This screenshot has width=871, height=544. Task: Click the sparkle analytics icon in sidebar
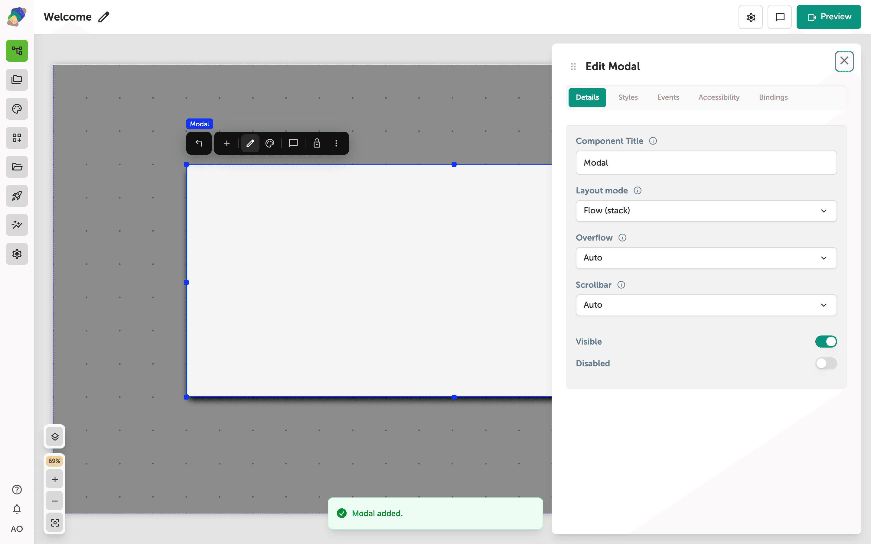(x=17, y=225)
